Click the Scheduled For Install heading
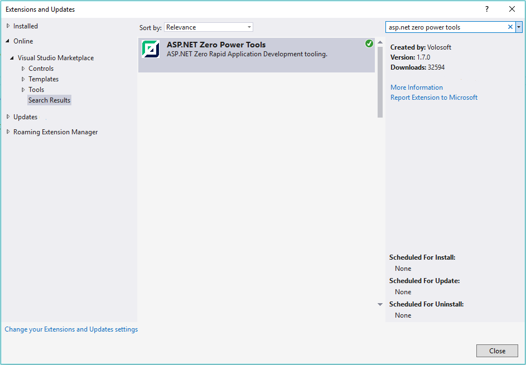The height and width of the screenshot is (365, 526). tap(422, 257)
